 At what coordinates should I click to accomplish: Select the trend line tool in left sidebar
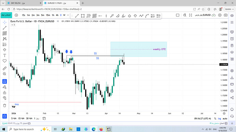coord(4,28)
